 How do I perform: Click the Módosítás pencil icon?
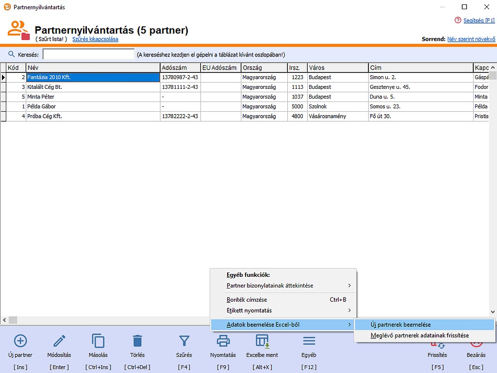pyautogui.click(x=59, y=341)
